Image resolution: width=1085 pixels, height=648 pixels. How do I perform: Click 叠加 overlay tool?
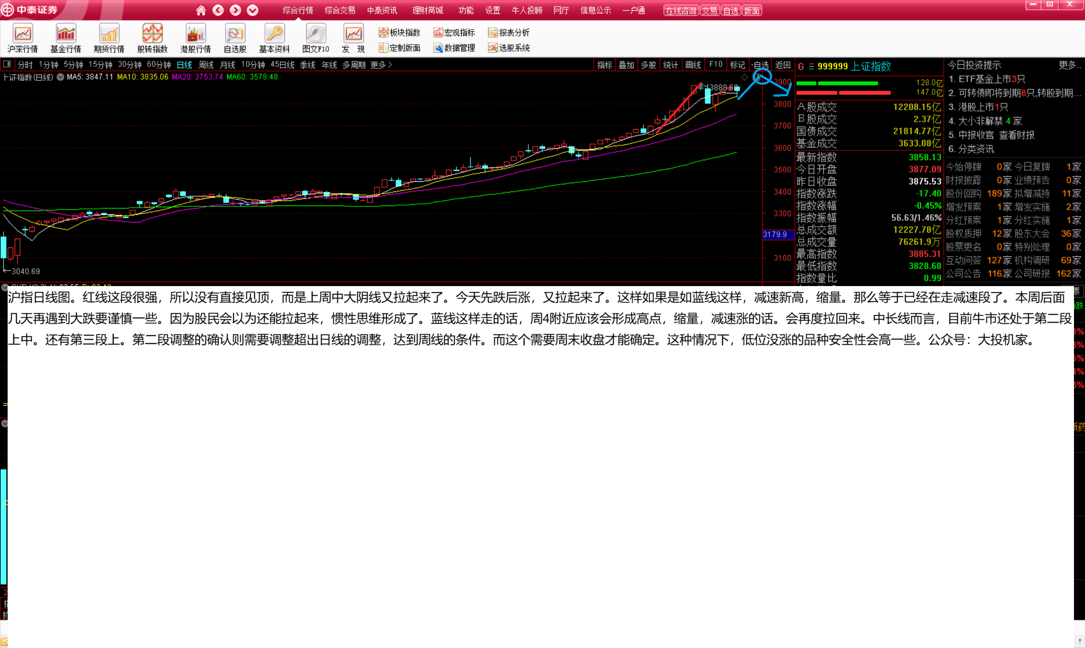[626, 64]
